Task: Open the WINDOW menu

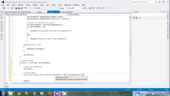Action: [x=76, y=5]
